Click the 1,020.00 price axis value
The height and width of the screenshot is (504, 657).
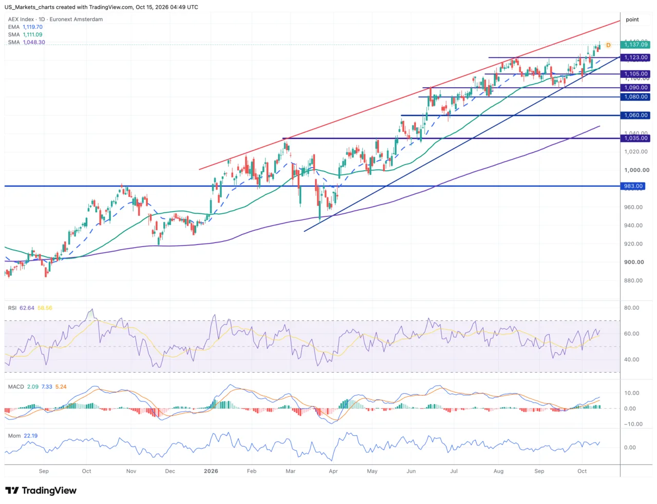(x=636, y=152)
